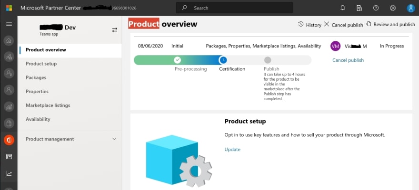Viewport: 419px width, 190px height.
Task: Click Review and publish
Action: click(390, 24)
